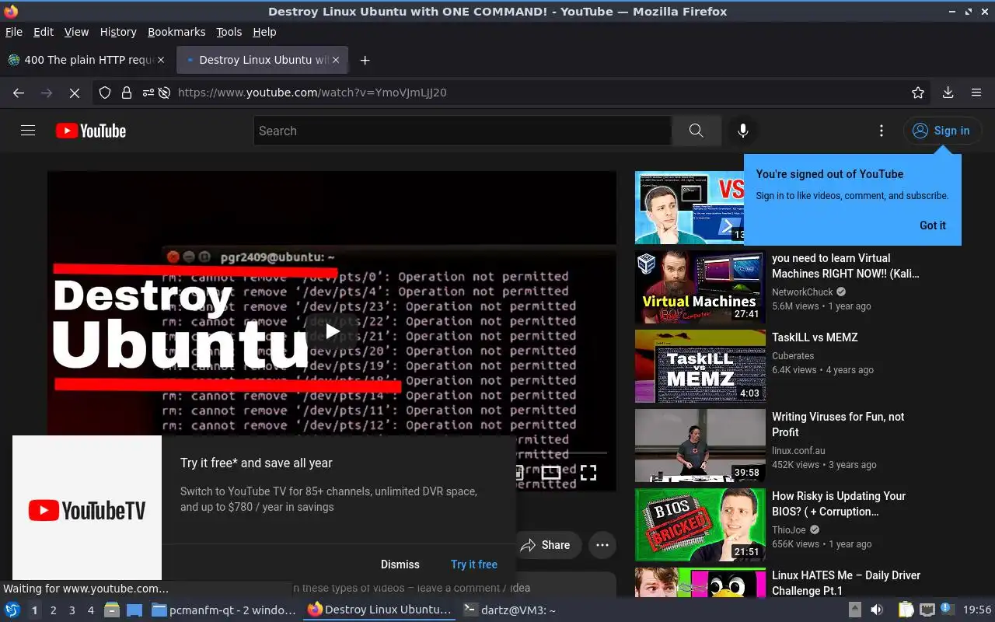Open the Tools menu
The image size is (995, 622).
[229, 32]
